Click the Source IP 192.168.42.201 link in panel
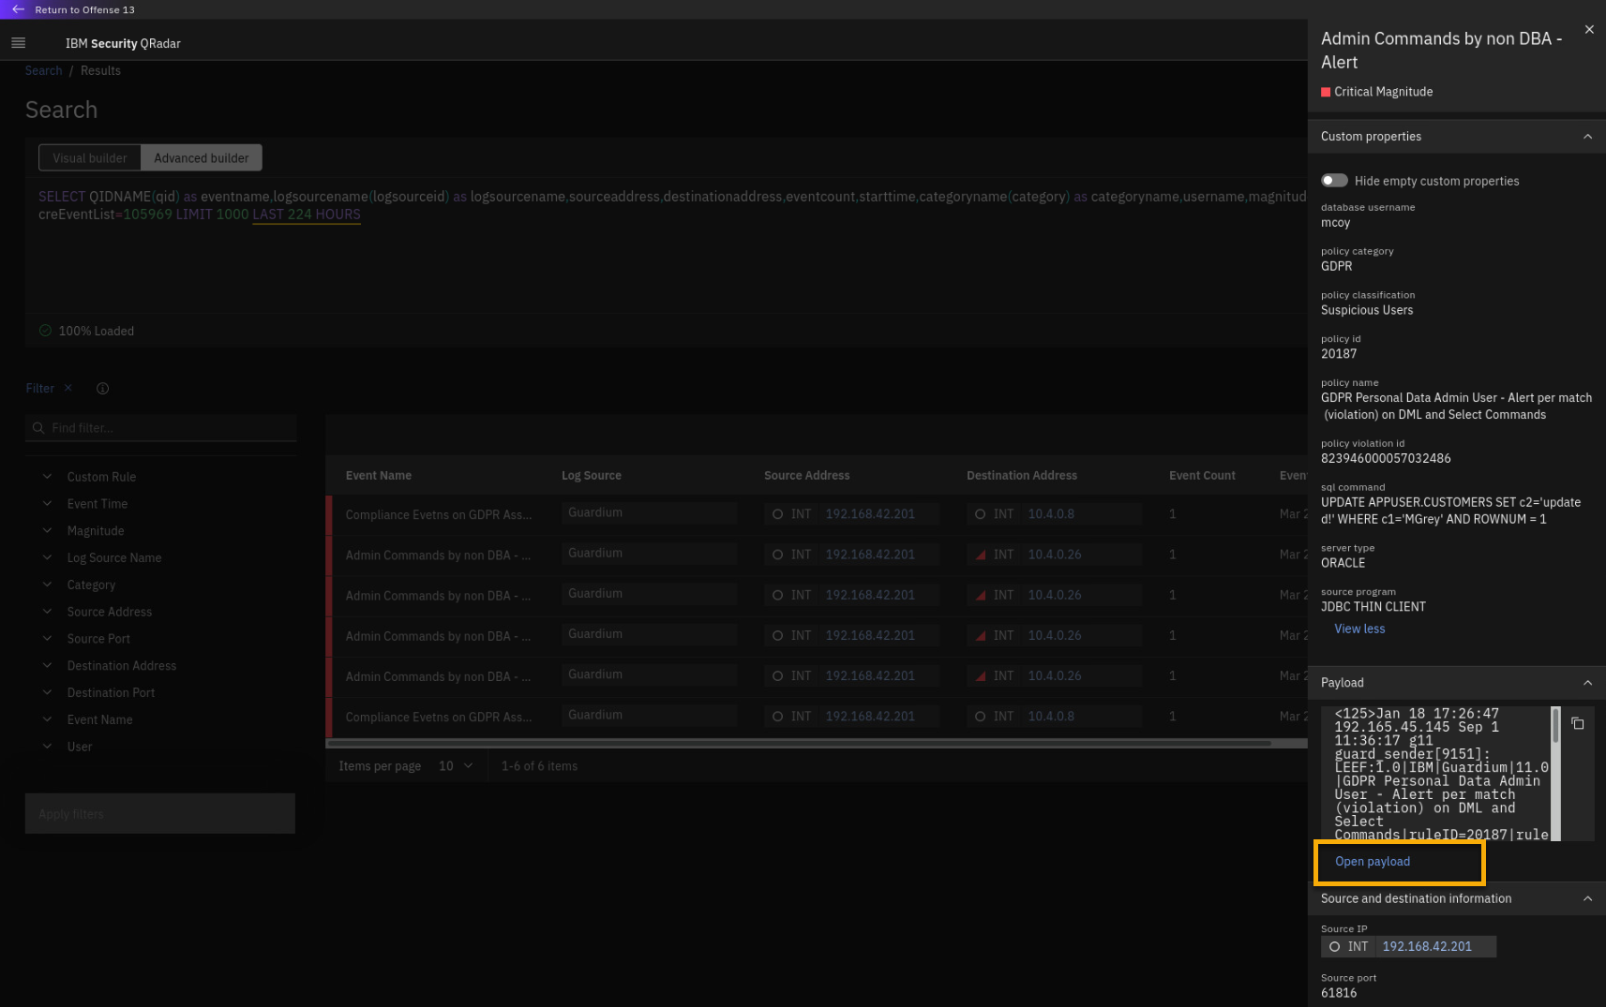Image resolution: width=1606 pixels, height=1007 pixels. click(1427, 947)
